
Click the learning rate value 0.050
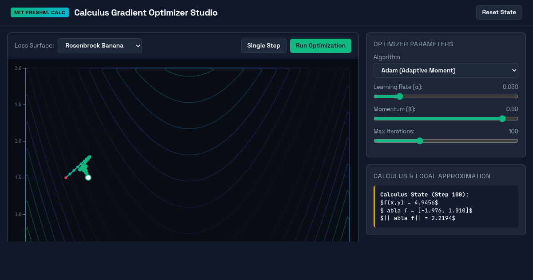click(x=510, y=87)
